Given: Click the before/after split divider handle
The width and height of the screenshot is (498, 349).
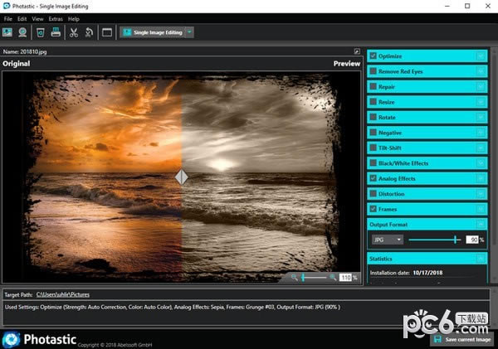Looking at the screenshot, I should coord(181,177).
